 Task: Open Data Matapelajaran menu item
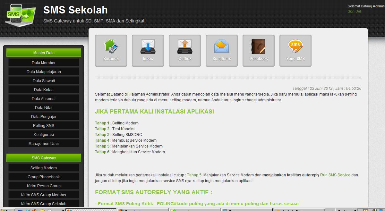click(x=44, y=72)
